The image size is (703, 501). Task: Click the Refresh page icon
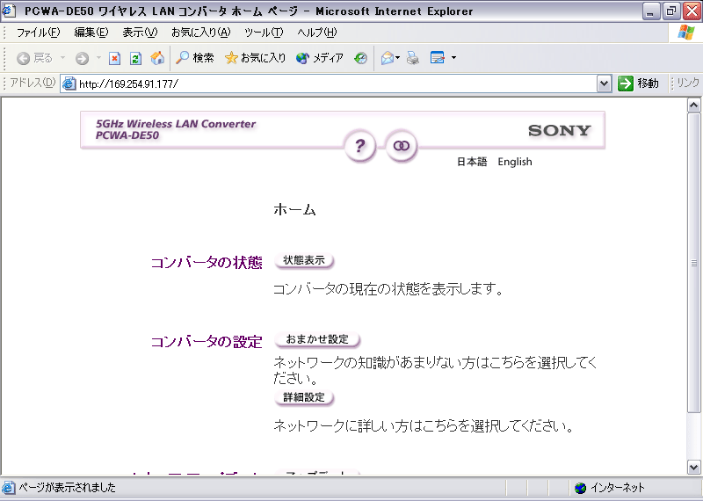(x=136, y=58)
